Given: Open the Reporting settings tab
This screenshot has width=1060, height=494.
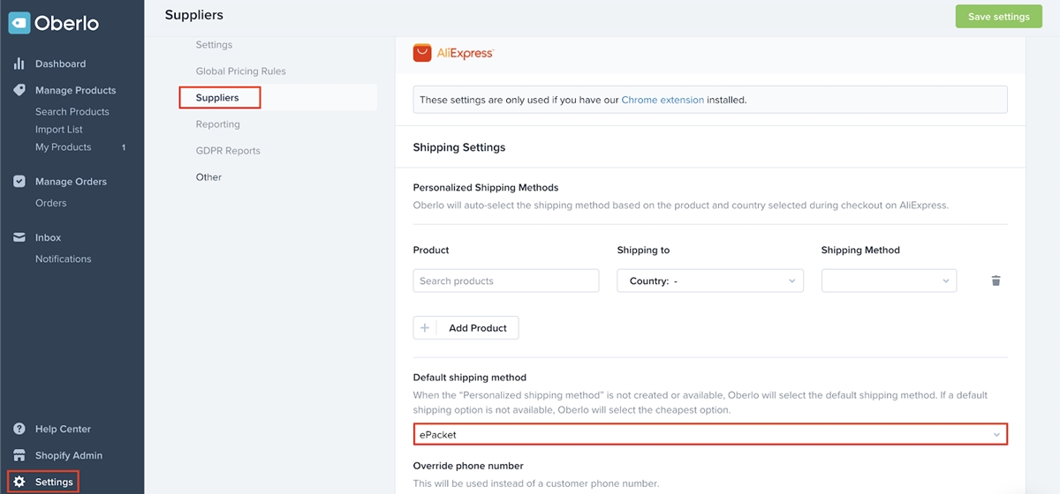Looking at the screenshot, I should pos(218,123).
